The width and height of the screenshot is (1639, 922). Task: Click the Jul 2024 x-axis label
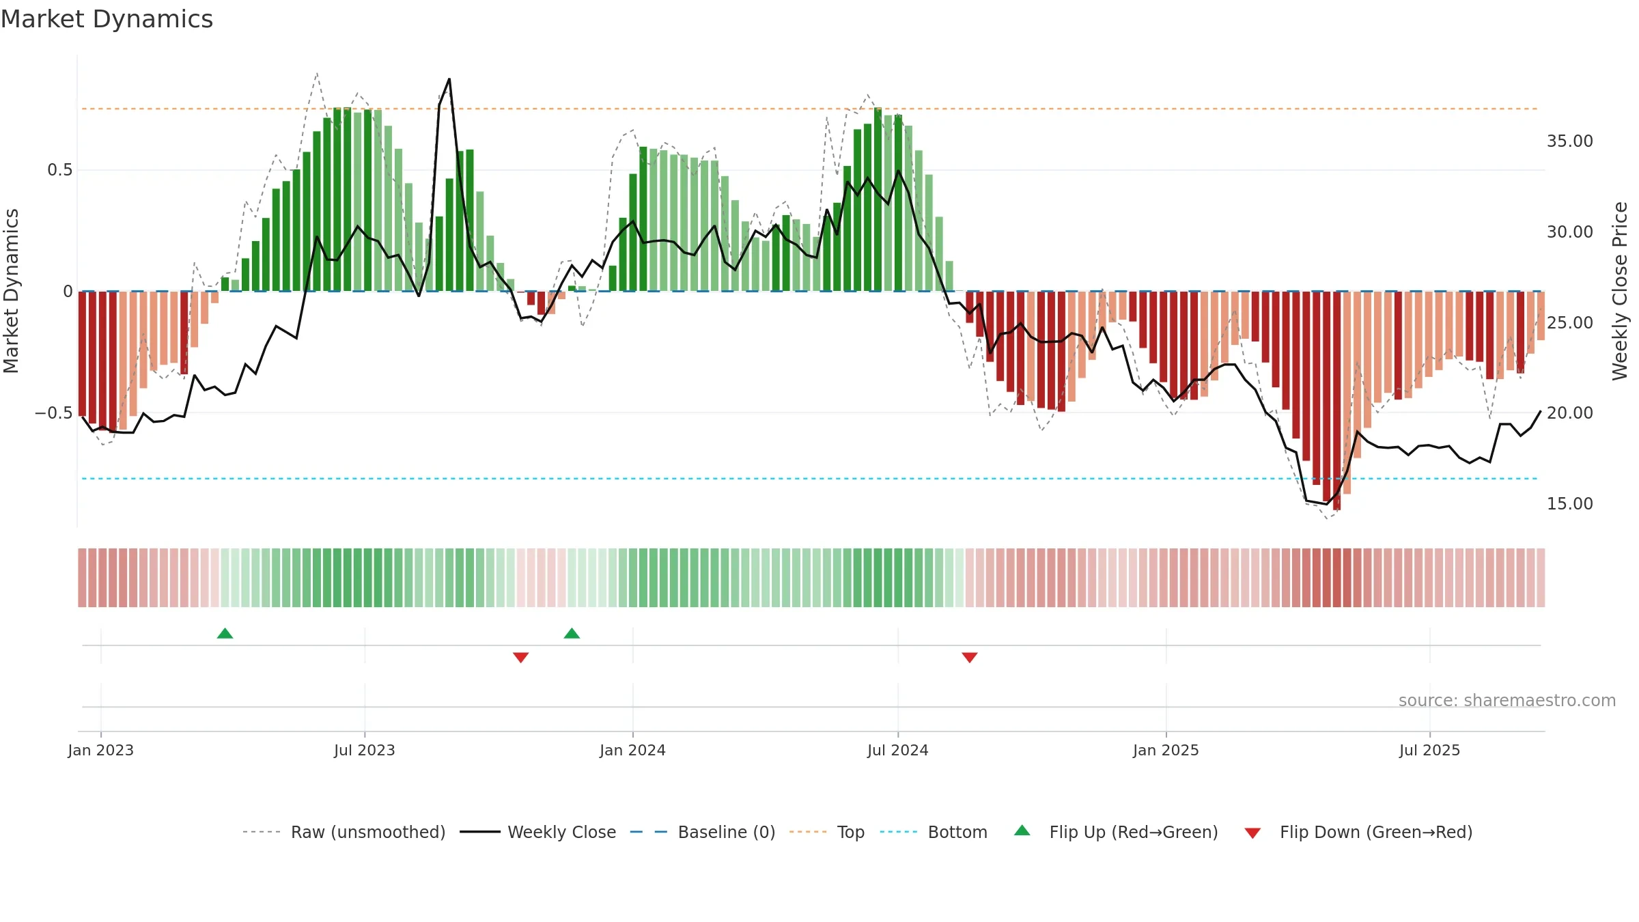[898, 750]
